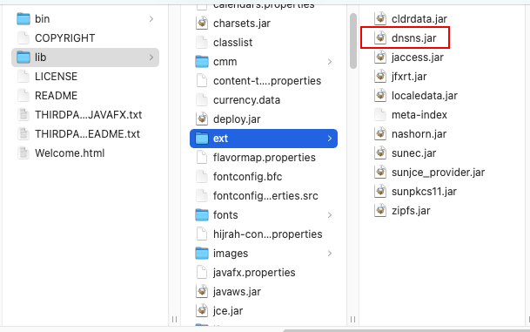The width and height of the screenshot is (530, 332).
Task: Click the jce.jar archive icon
Action: (x=202, y=311)
